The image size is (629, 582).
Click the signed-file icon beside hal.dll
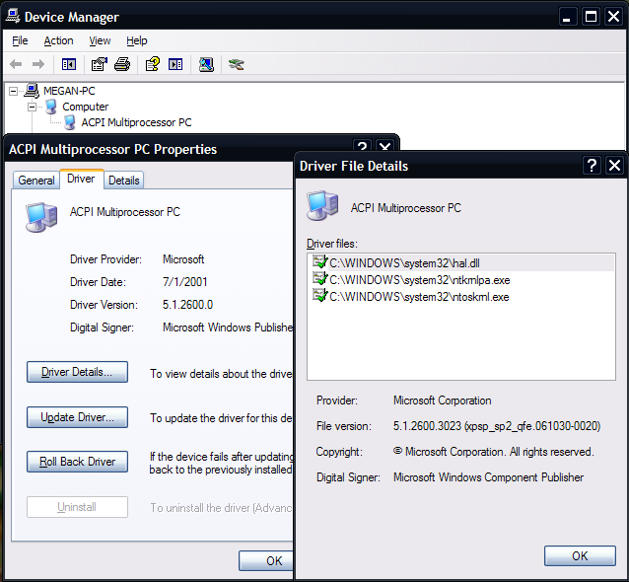[x=319, y=261]
